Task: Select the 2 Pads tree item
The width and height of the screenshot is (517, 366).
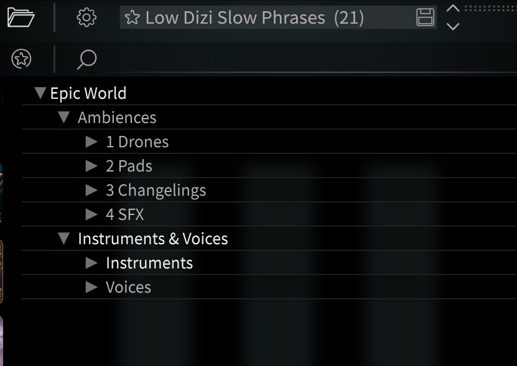Action: [129, 166]
